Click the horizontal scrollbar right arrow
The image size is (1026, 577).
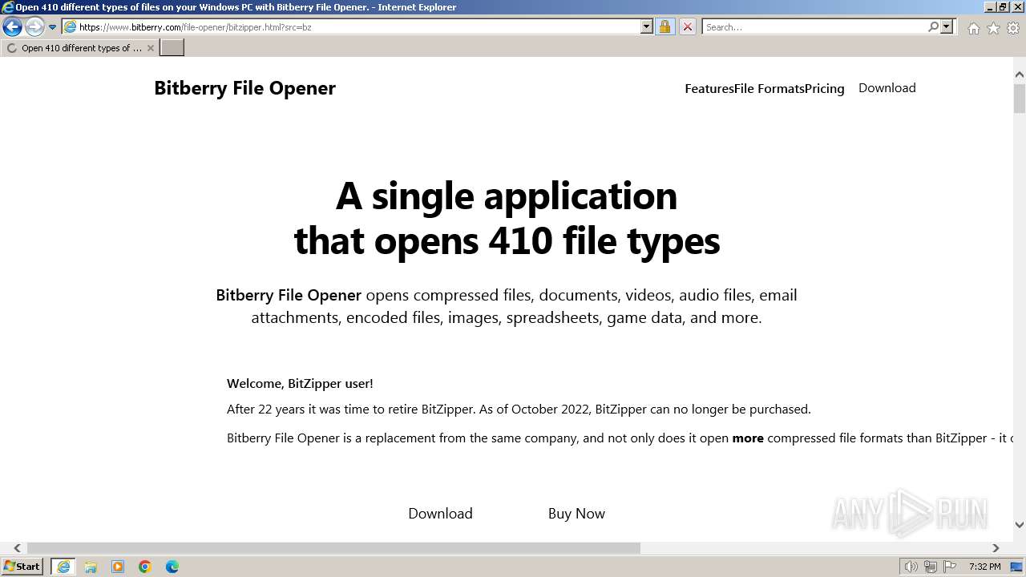point(996,548)
